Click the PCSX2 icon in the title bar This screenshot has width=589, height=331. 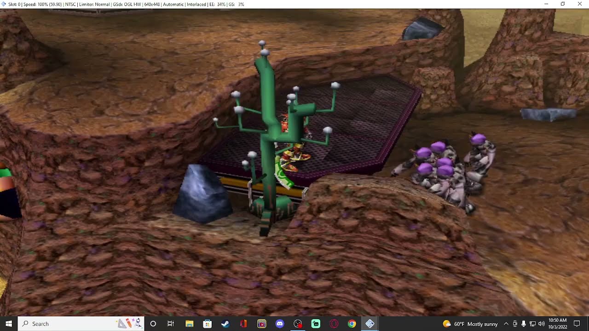[4, 4]
